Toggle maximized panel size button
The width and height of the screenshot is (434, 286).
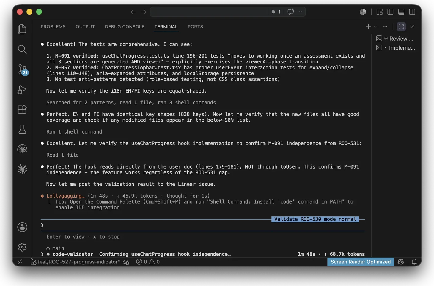point(401,27)
